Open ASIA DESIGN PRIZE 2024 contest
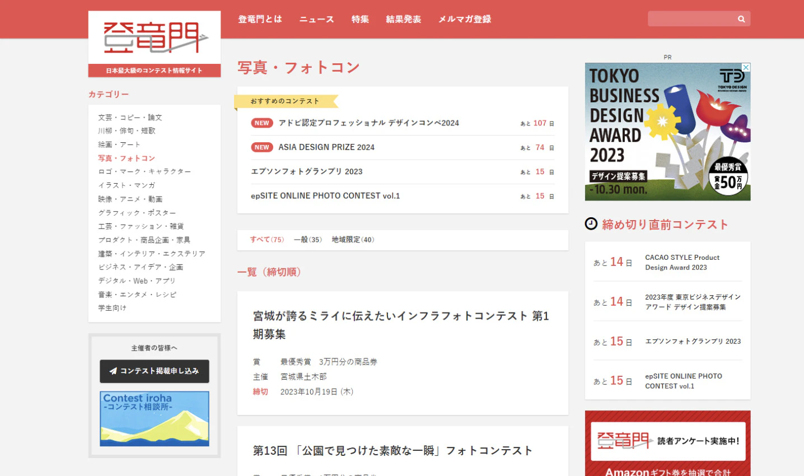The image size is (804, 476). coord(326,147)
